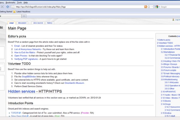Jump to contents 3.7 Email / Messaging
The image size is (180, 120).
pyautogui.click(x=170, y=73)
